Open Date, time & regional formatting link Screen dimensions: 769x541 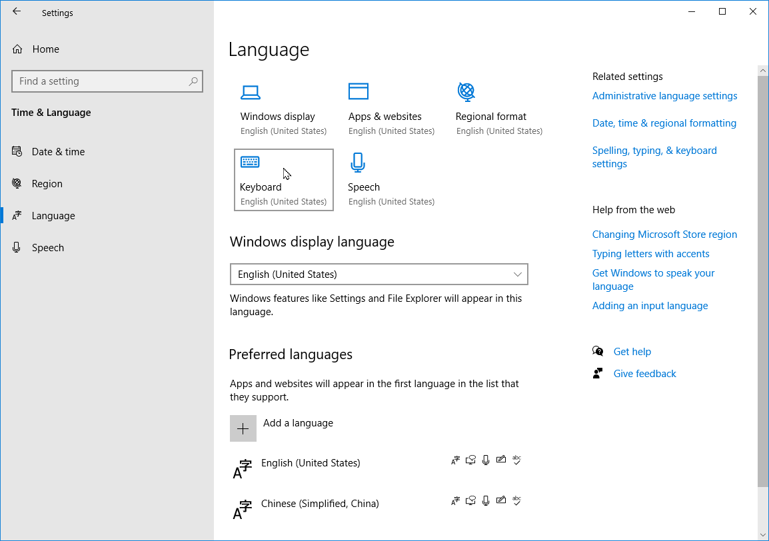pyautogui.click(x=664, y=123)
